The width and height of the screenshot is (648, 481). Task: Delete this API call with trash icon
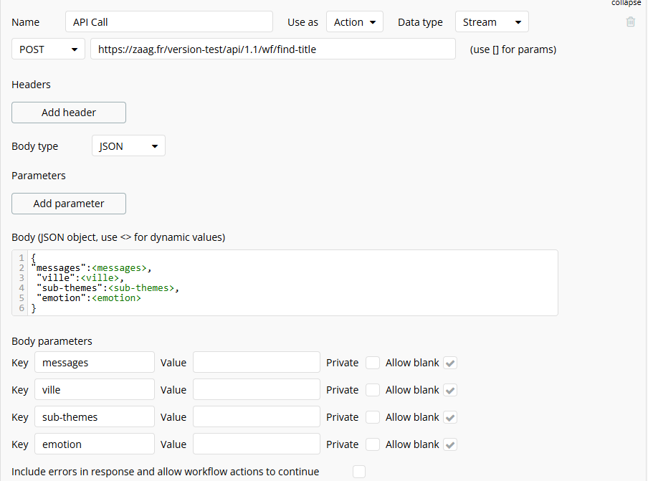630,22
